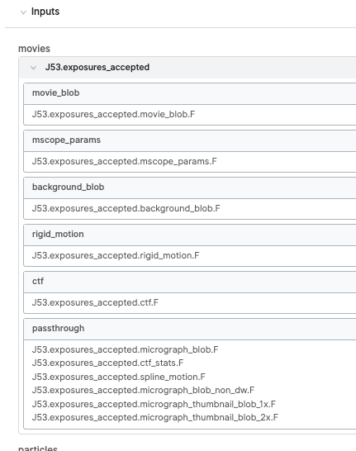The image size is (356, 451).
Task: Select the ctf slot header
Action: pyautogui.click(x=190, y=282)
